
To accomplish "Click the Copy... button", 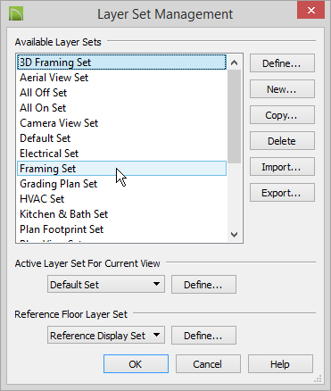I will [282, 115].
